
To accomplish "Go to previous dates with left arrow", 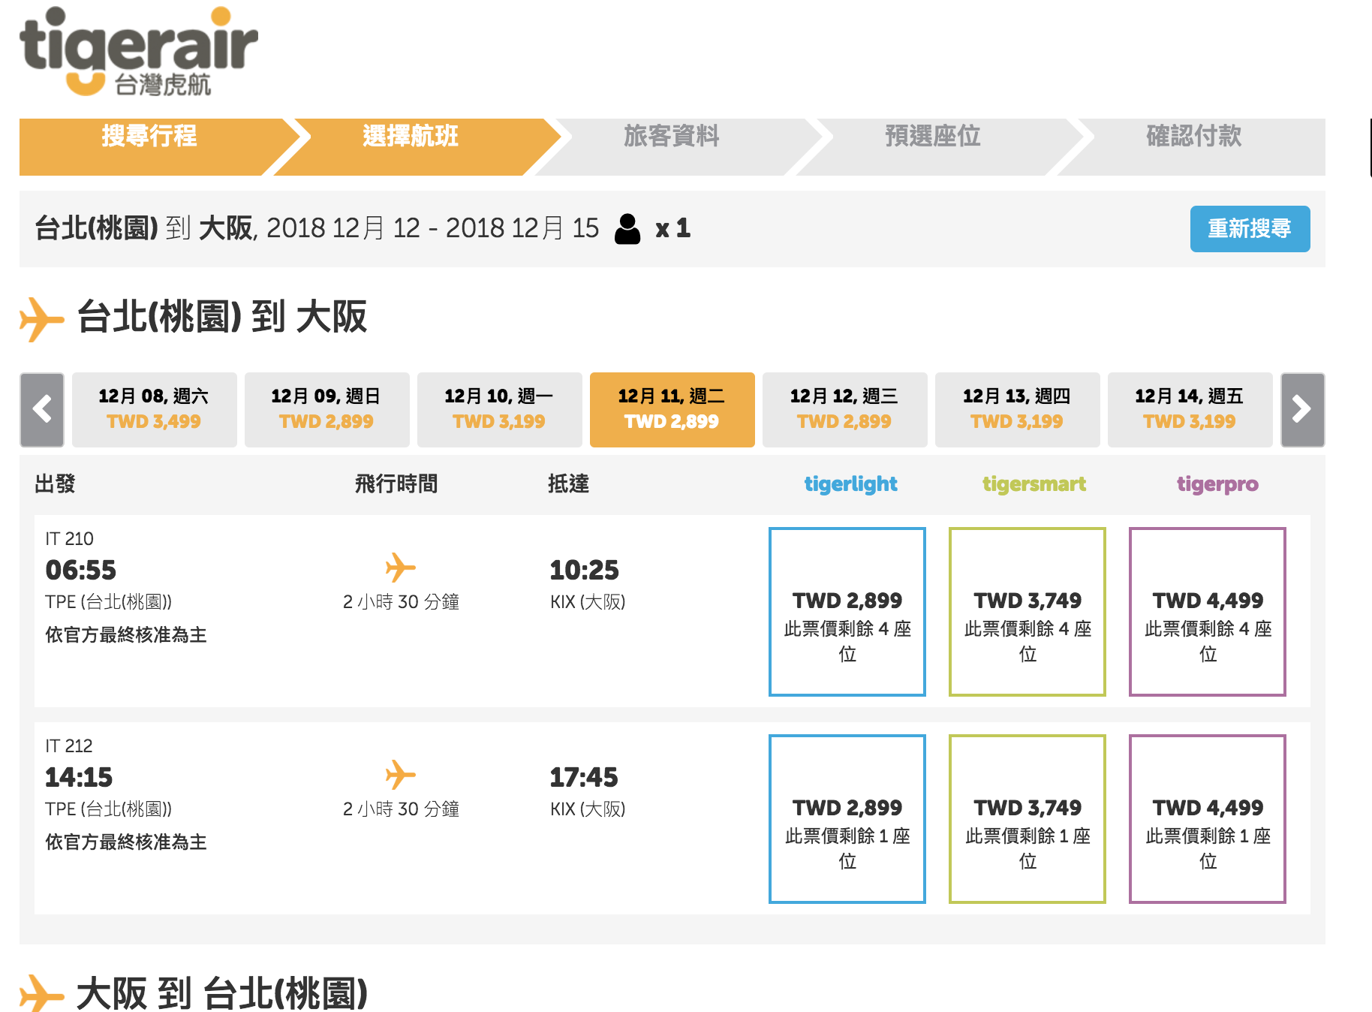I will click(42, 410).
